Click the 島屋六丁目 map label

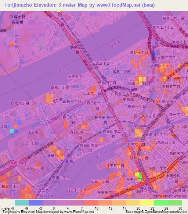tap(61, 178)
